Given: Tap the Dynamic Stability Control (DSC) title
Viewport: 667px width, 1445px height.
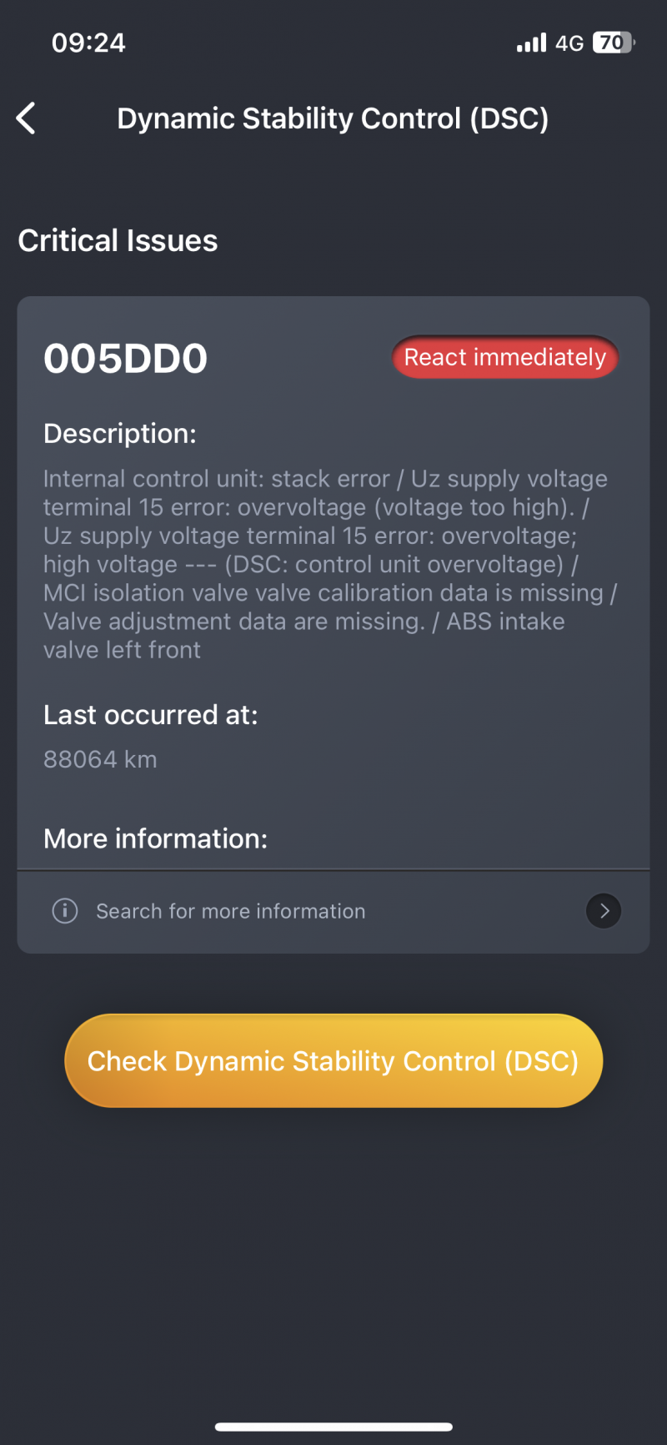Looking at the screenshot, I should [333, 118].
